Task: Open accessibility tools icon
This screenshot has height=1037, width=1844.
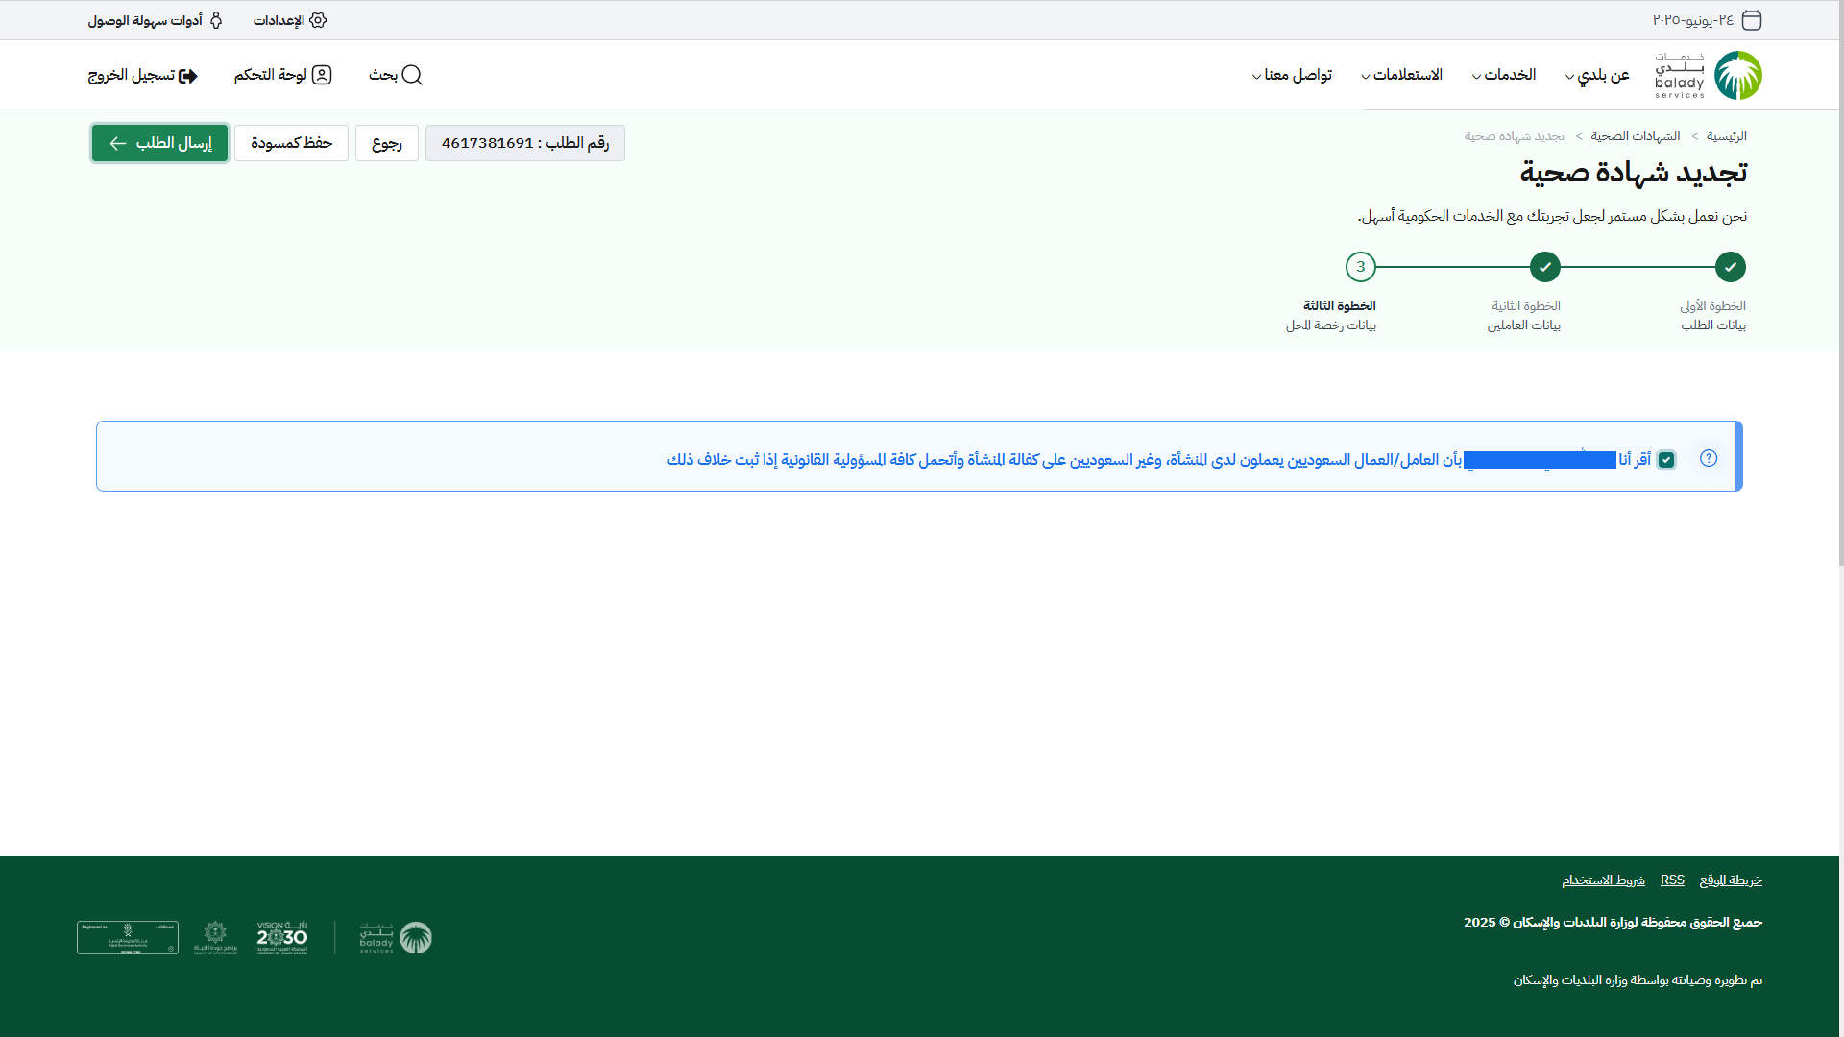Action: tap(216, 20)
